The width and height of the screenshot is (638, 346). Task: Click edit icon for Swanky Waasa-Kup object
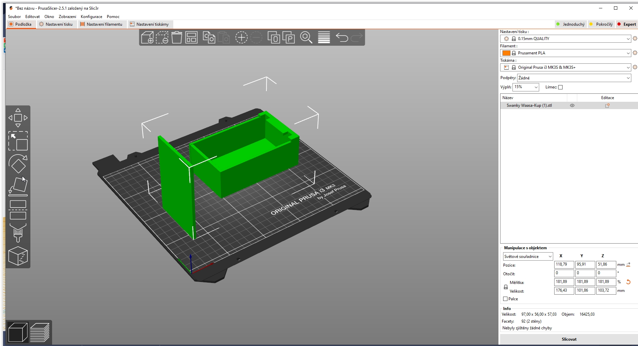607,105
